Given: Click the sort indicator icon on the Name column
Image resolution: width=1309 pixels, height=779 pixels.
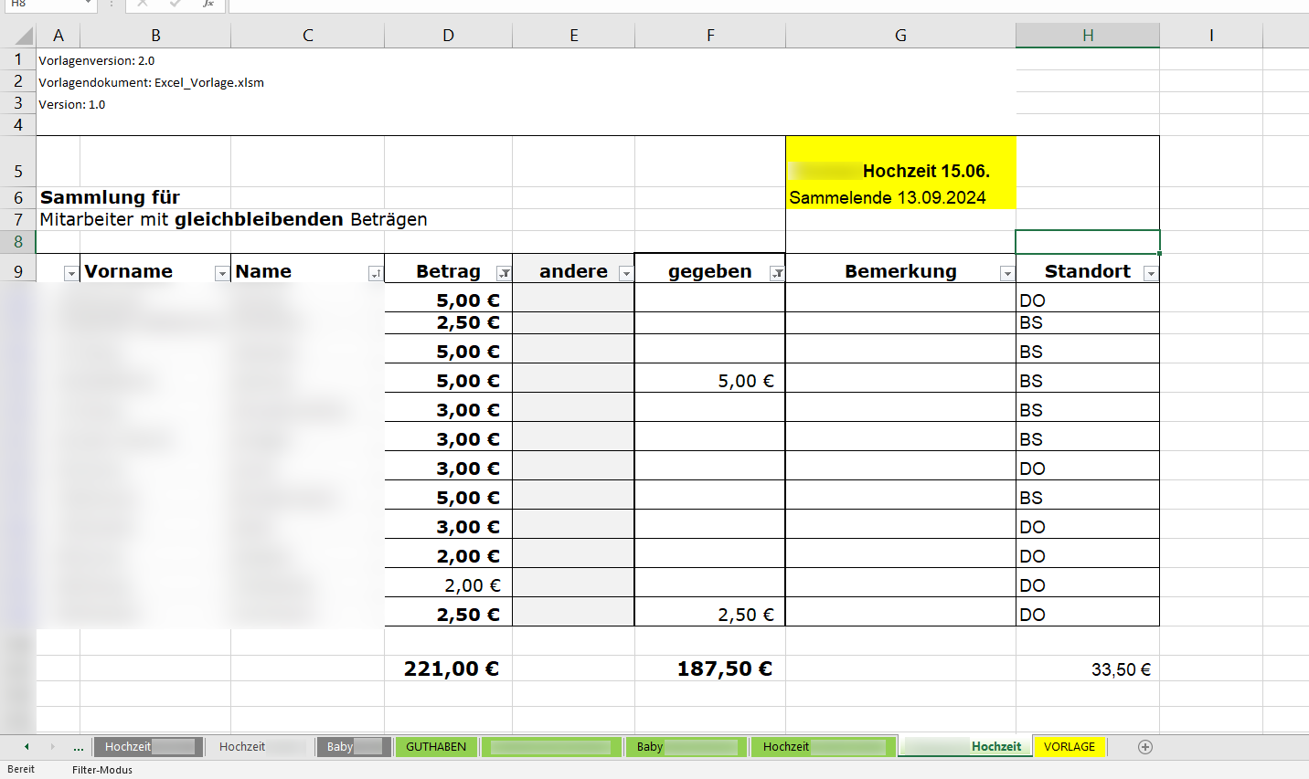Looking at the screenshot, I should click(375, 272).
